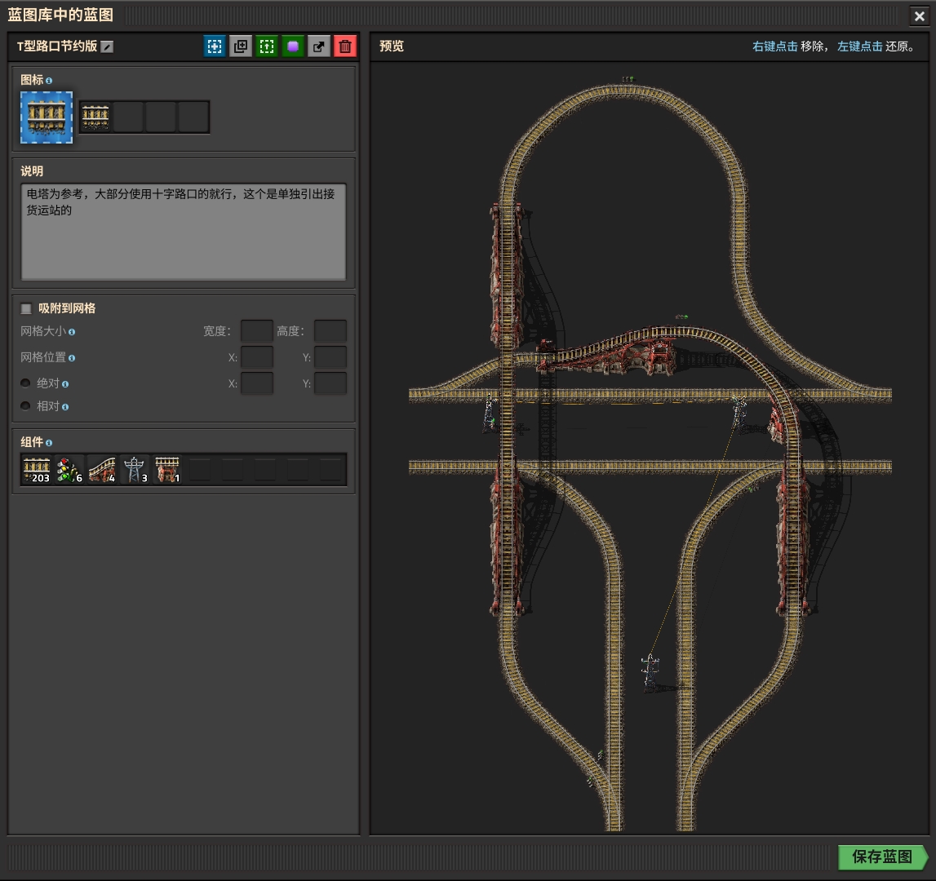Select the 绝对 radio button
Viewport: 936px width, 881px height.
click(25, 383)
